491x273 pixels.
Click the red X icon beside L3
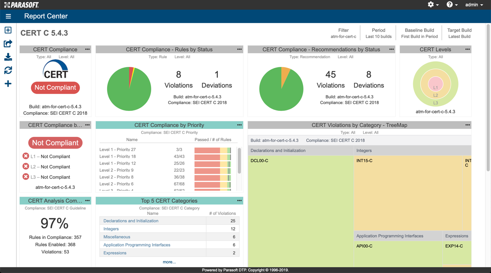[x=26, y=177]
